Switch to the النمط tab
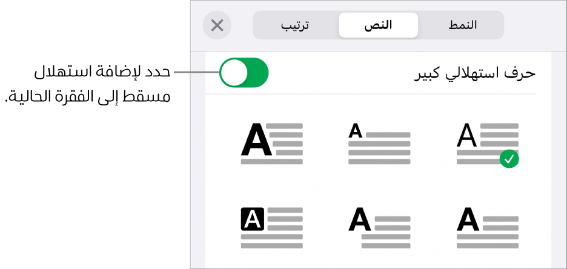The image size is (567, 269). (x=462, y=25)
